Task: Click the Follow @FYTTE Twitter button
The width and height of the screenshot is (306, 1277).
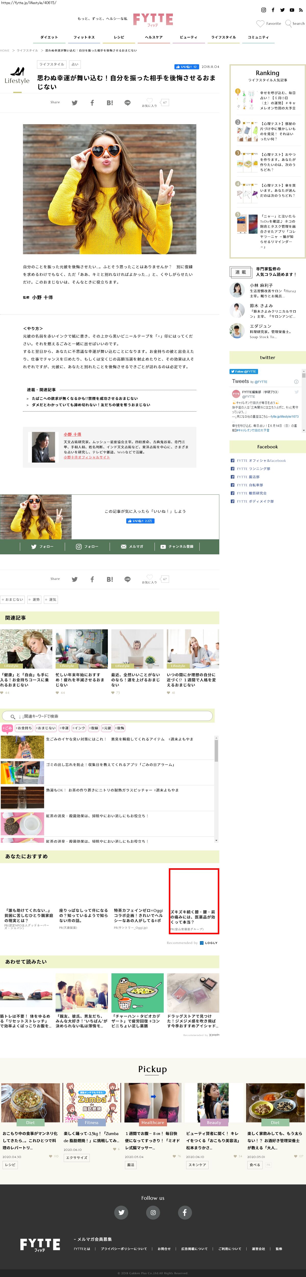Action: pyautogui.click(x=244, y=371)
